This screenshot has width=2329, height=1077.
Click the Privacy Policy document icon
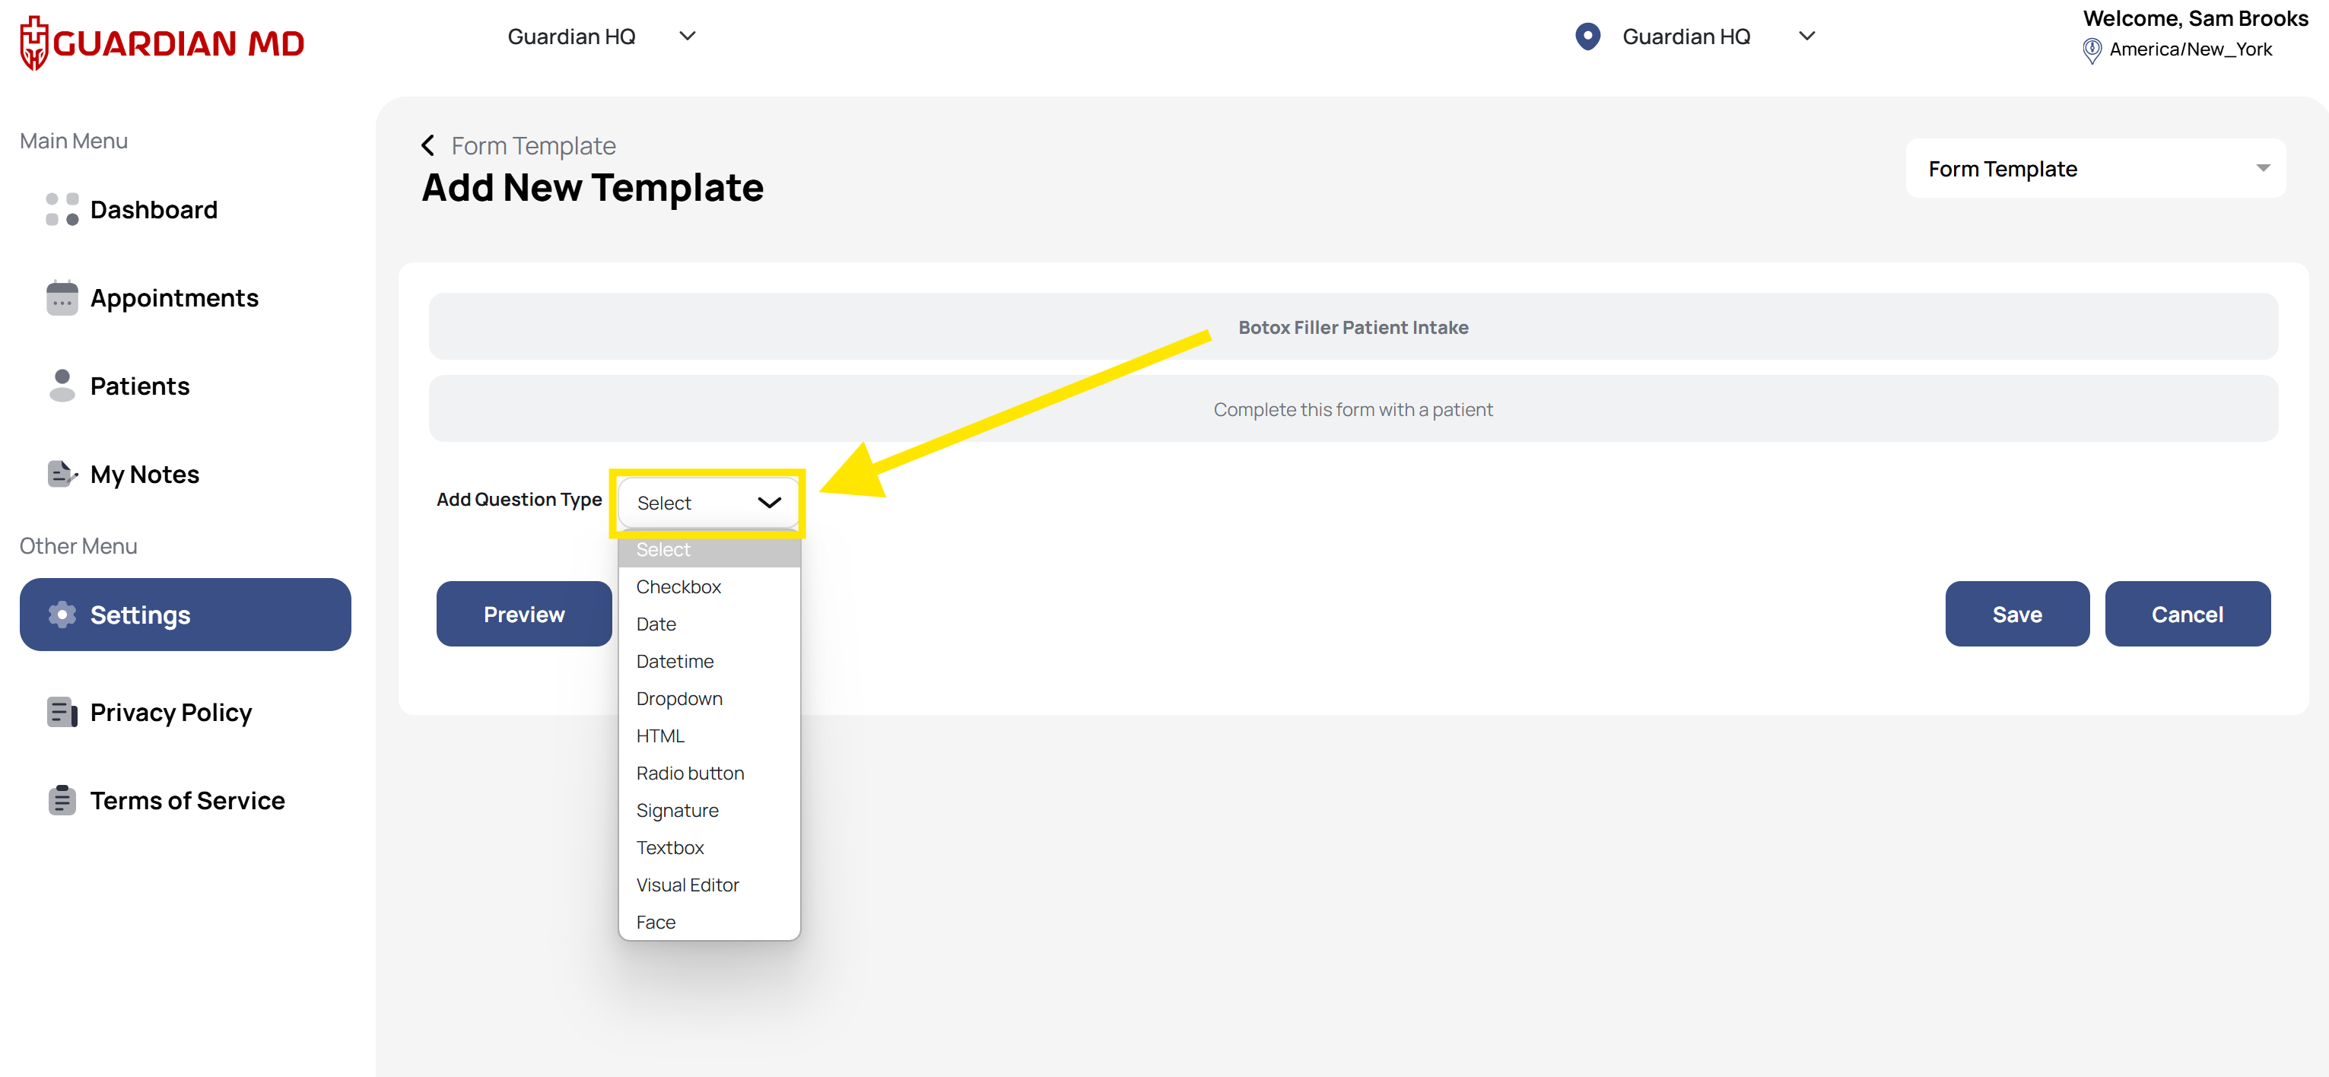click(x=62, y=713)
